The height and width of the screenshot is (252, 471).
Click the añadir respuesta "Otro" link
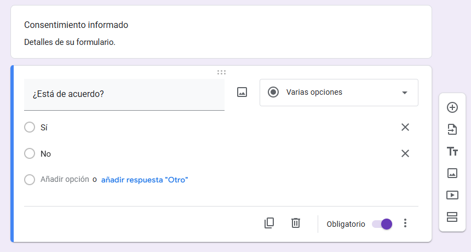144,180
